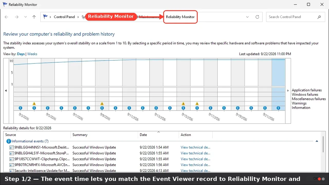
Task: Select the warning icon for 9/16/2026
Action: coord(197,104)
